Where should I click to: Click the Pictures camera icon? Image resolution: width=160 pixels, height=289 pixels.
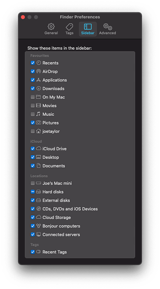point(38,122)
